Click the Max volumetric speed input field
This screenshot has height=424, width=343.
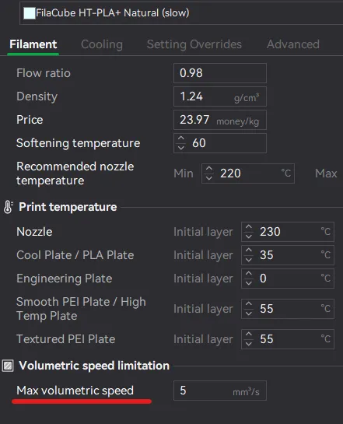tap(220, 391)
